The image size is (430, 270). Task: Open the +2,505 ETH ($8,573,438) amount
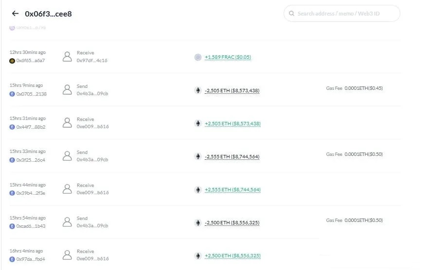click(233, 123)
